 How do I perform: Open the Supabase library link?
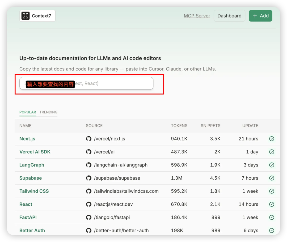(x=31, y=178)
